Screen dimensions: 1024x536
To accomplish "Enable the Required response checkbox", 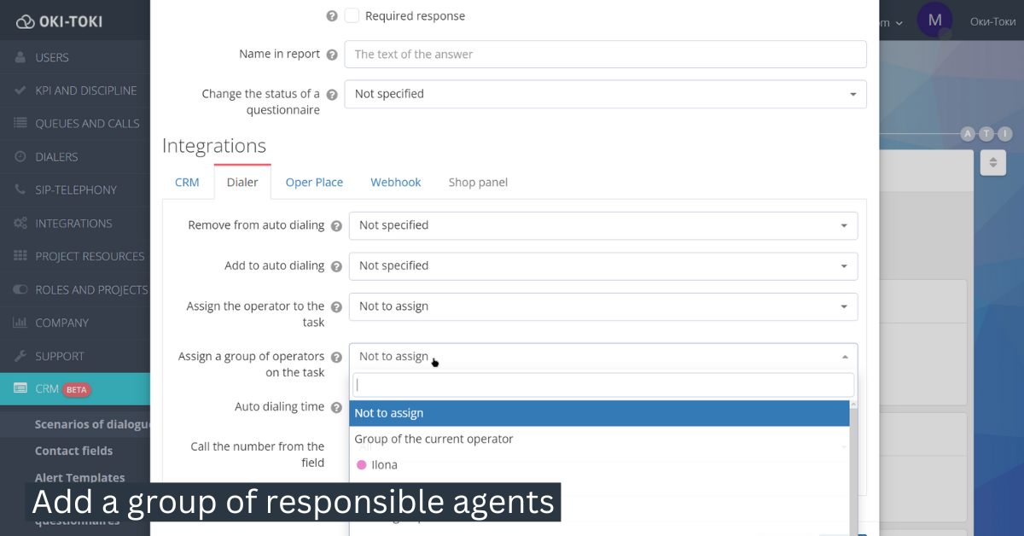I will tap(352, 15).
